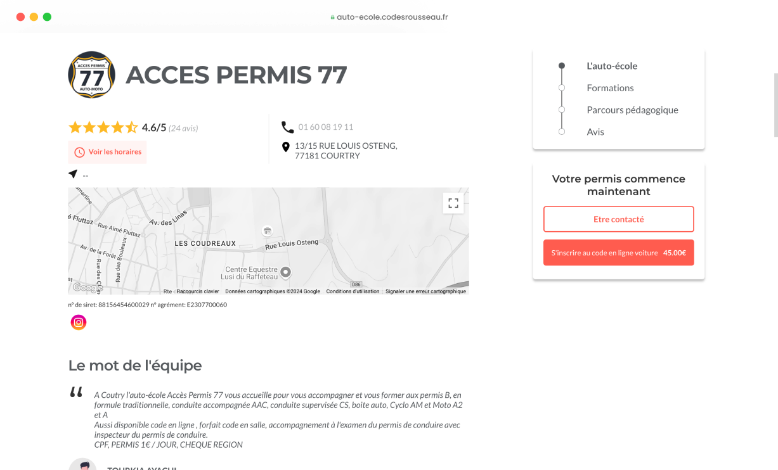Click the Google logo on map
Image resolution: width=778 pixels, height=470 pixels.
[x=87, y=288]
